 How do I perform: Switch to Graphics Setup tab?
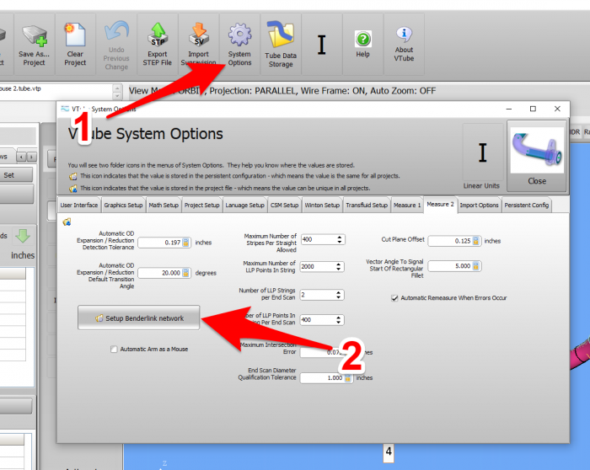(123, 206)
